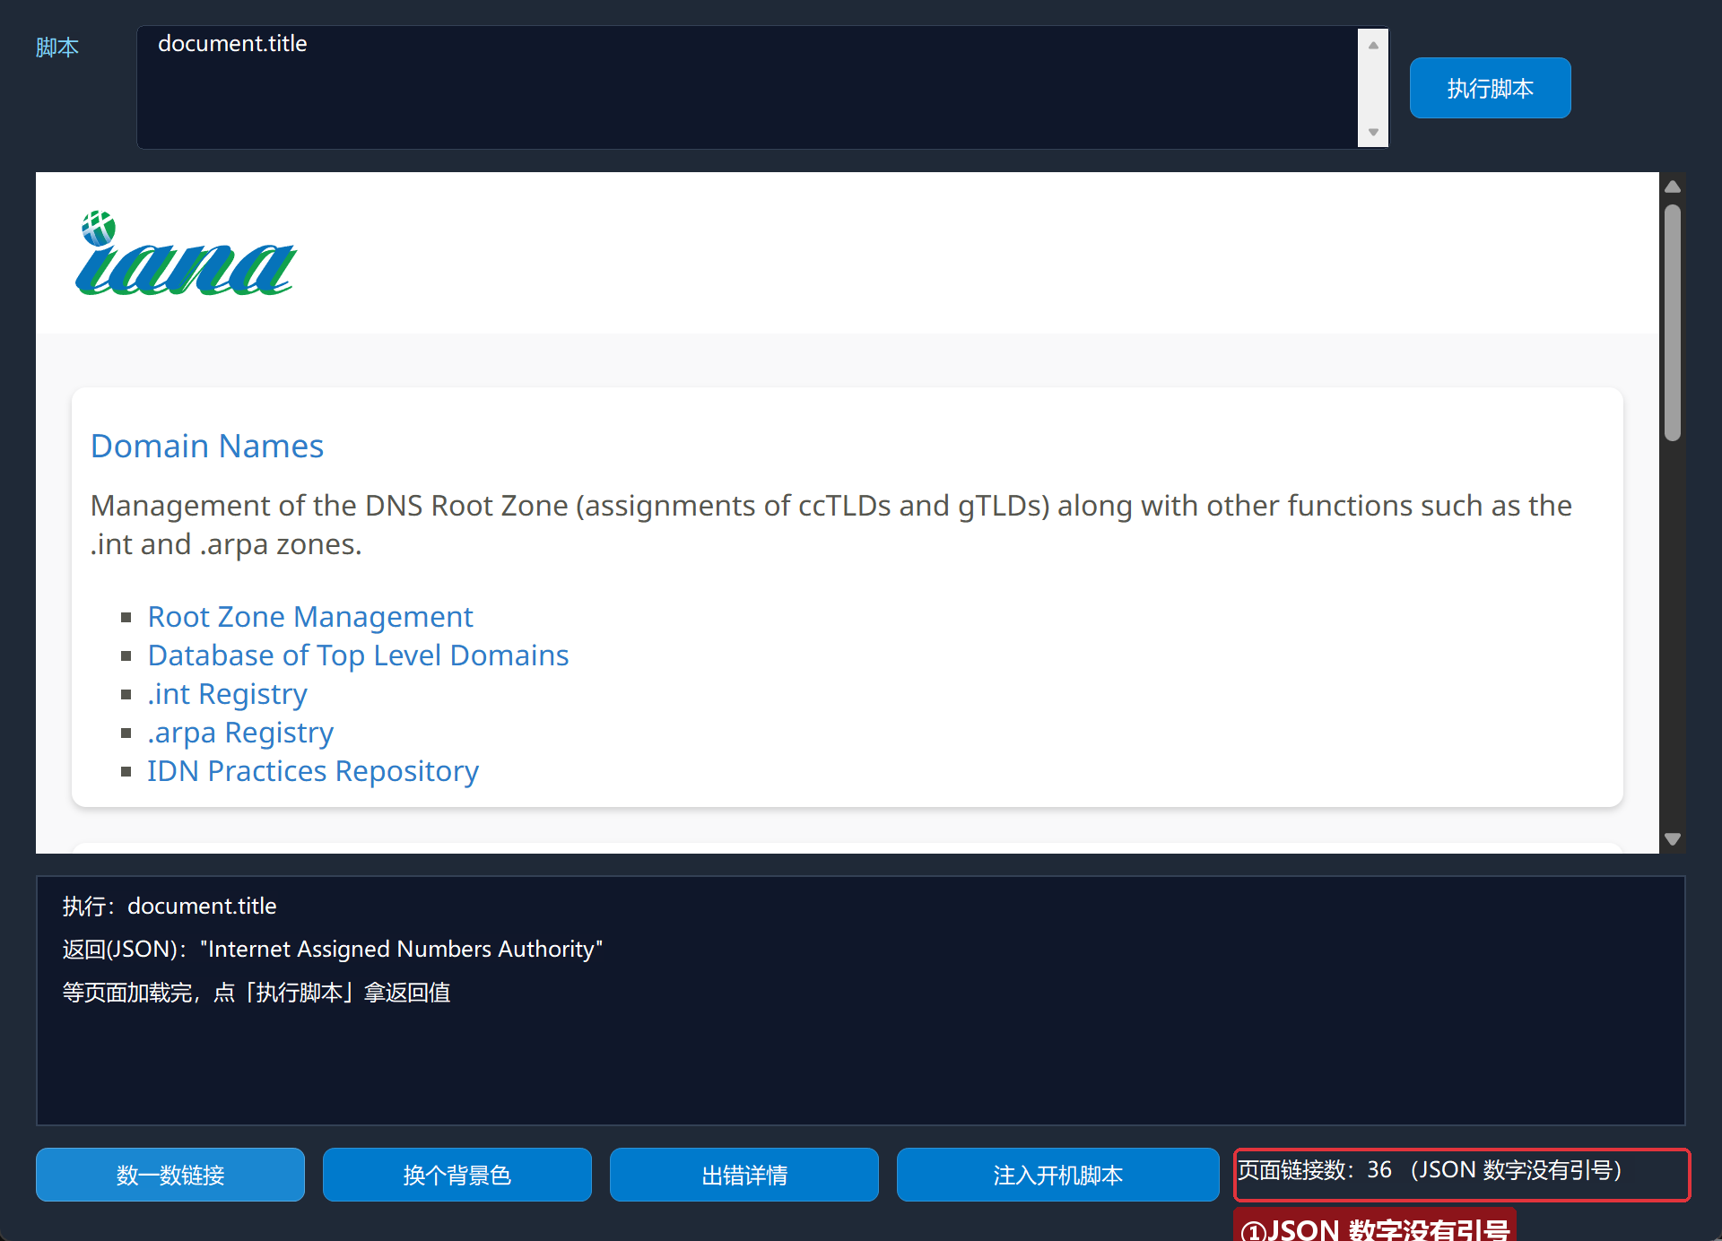
Task: Click the 执行脚本 button
Action: tap(1490, 88)
